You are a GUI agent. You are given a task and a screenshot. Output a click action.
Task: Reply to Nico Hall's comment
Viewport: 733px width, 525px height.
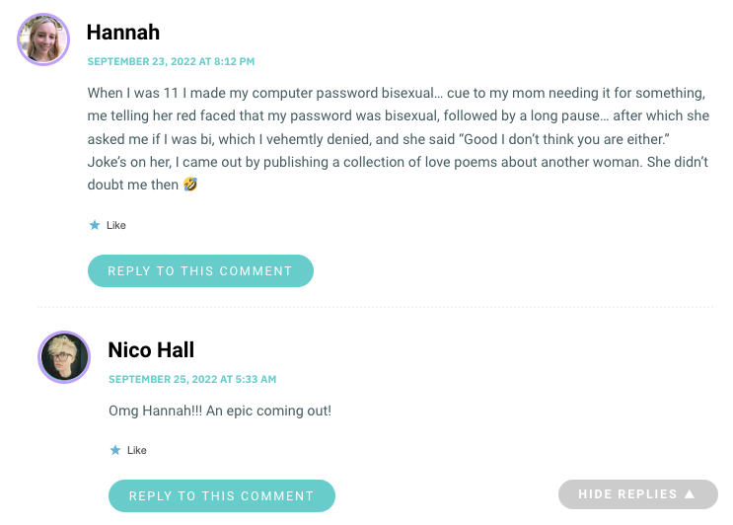[x=222, y=495]
